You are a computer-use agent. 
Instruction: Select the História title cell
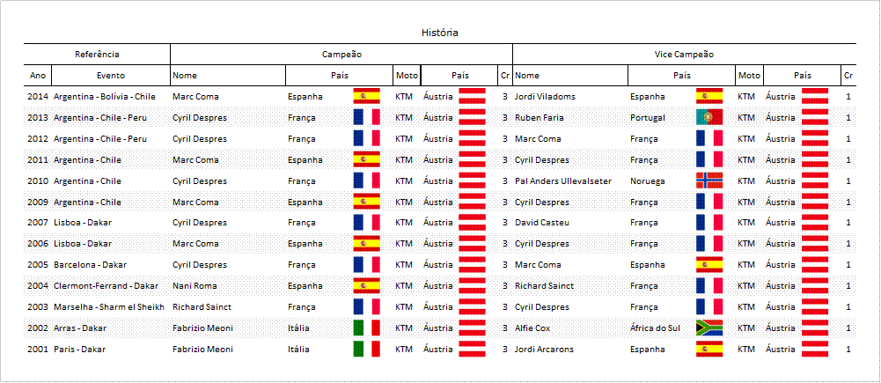(x=440, y=33)
